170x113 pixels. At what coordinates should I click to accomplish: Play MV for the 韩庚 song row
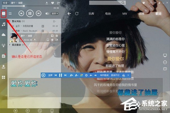point(43,31)
